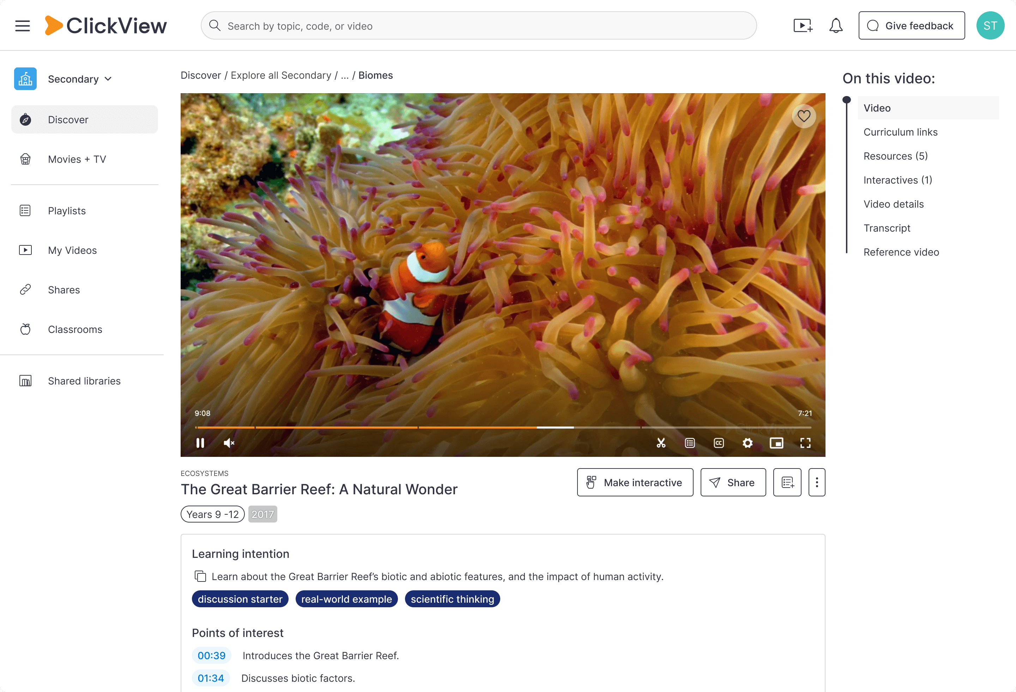Jump to Transcript section
The image size is (1016, 692).
pos(887,228)
